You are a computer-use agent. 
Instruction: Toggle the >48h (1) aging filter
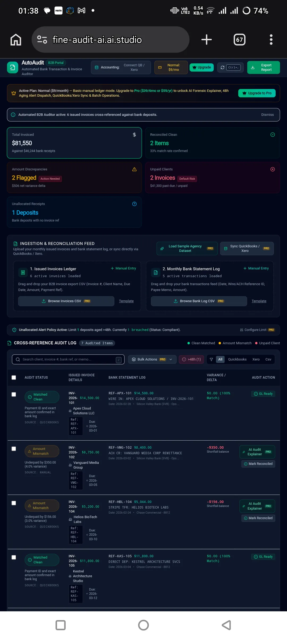[191, 359]
